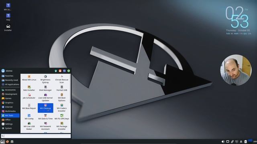Screen dimensions: 257x144
Task: Click the taskbar clock showing 2:53
Action: [255, 142]
